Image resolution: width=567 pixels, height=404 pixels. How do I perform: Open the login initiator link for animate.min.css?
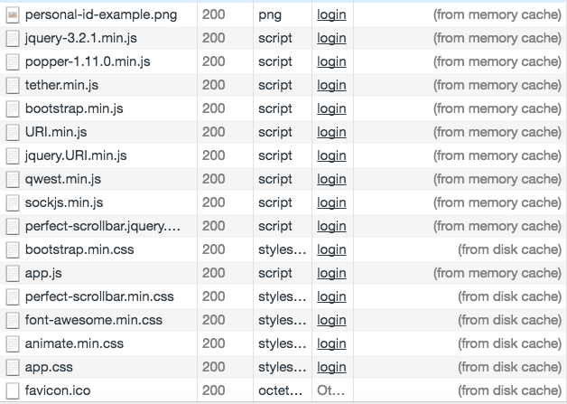pos(331,344)
